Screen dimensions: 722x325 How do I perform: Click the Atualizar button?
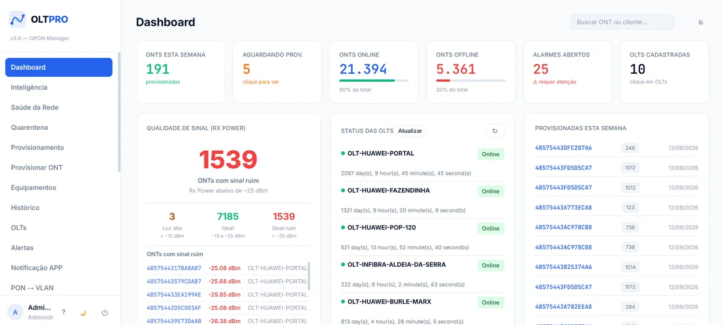click(410, 131)
